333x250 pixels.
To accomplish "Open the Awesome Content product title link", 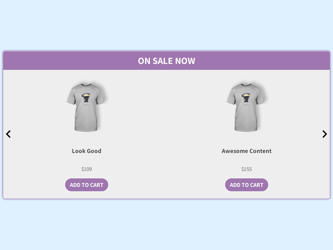I will 246,151.
